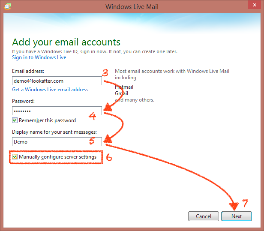Click the "Add your email accounts" heading
Screen dimensions: 264x231
(66, 42)
